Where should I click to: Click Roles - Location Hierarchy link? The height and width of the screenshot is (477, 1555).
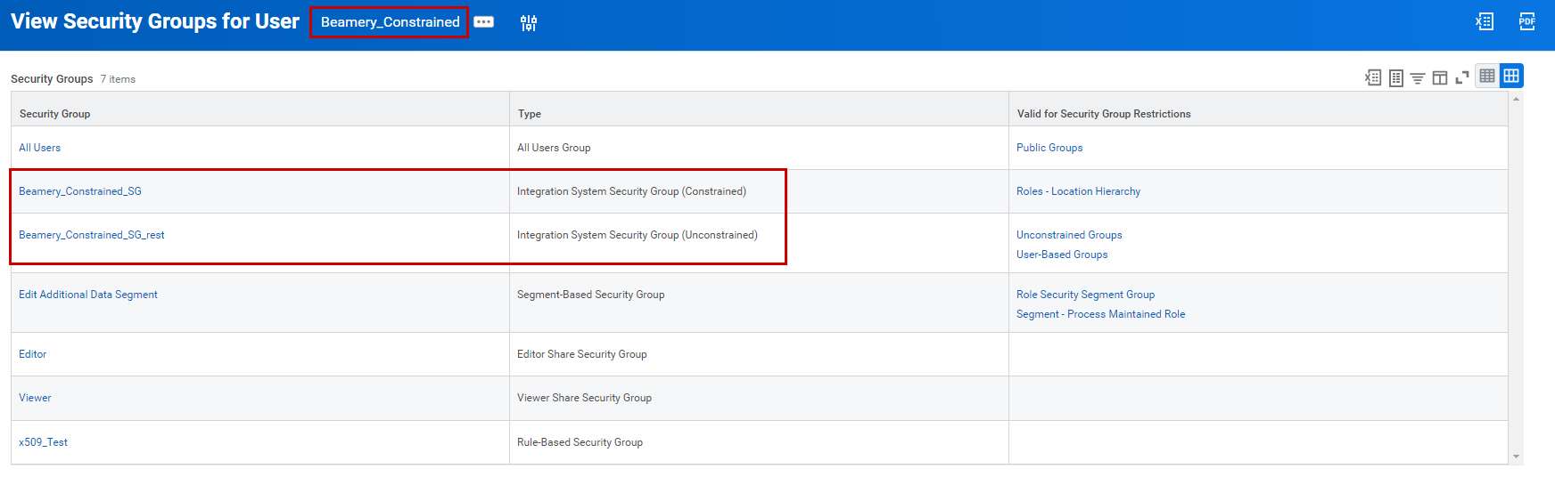coord(1078,191)
